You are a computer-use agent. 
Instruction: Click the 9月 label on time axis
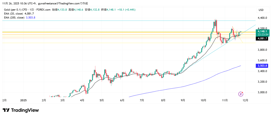(183, 101)
